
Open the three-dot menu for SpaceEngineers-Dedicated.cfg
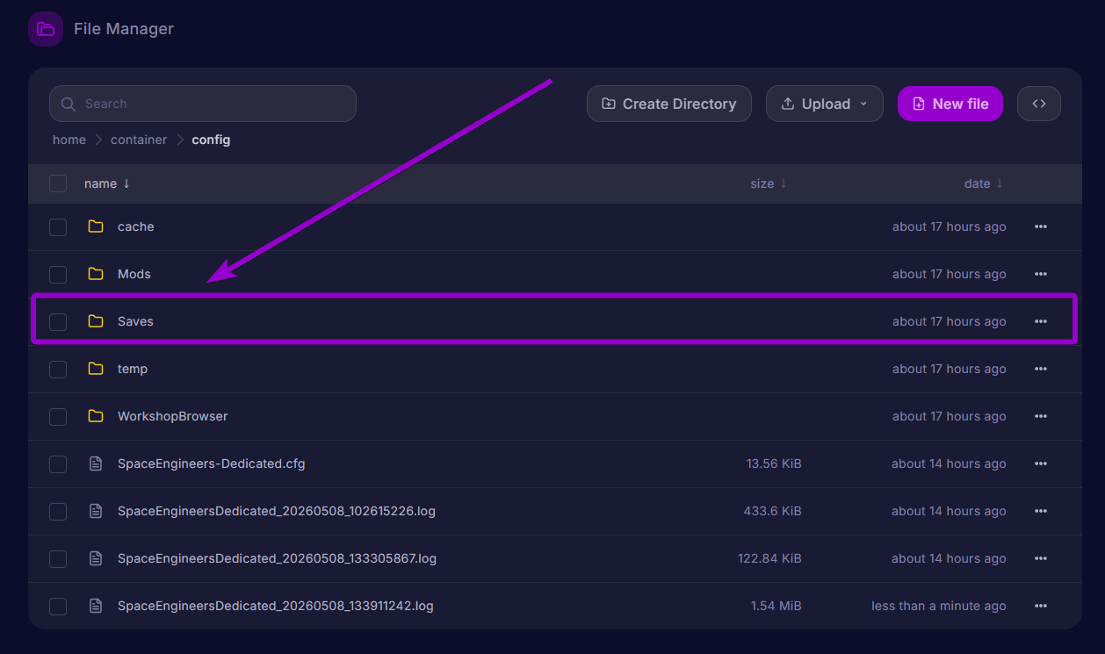(1041, 464)
